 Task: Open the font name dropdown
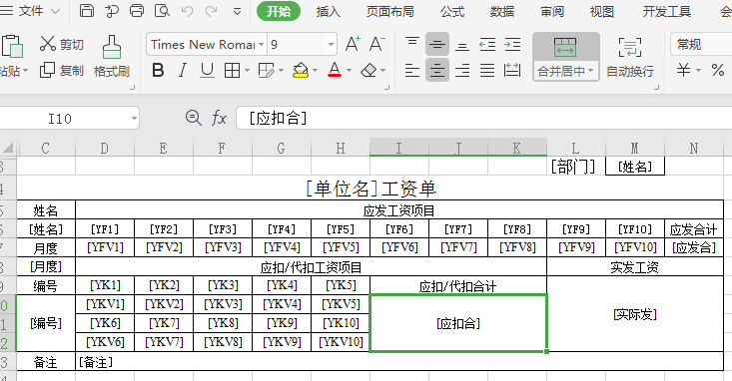(x=262, y=45)
